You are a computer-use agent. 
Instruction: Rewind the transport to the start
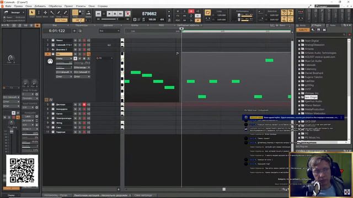[x=98, y=14]
